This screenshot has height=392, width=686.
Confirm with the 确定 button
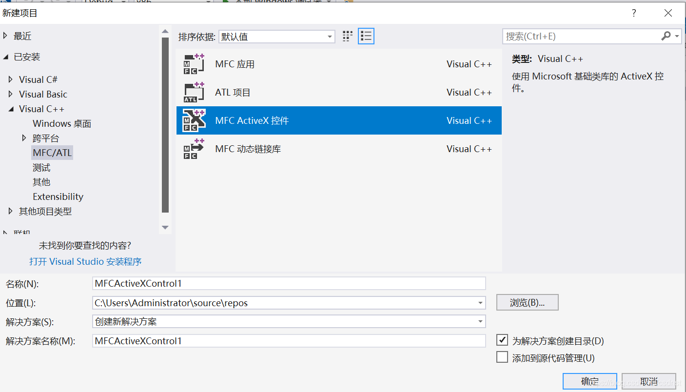pos(589,382)
